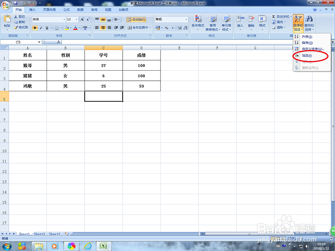Viewport: 335px width, 251px height.
Task: Click Sort & Filter (排序和筛选) button
Action: [x=298, y=23]
